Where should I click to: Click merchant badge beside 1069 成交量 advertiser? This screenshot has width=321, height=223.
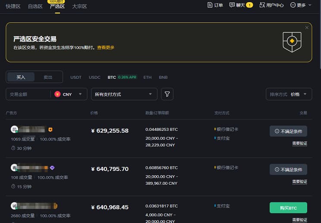click(50, 130)
